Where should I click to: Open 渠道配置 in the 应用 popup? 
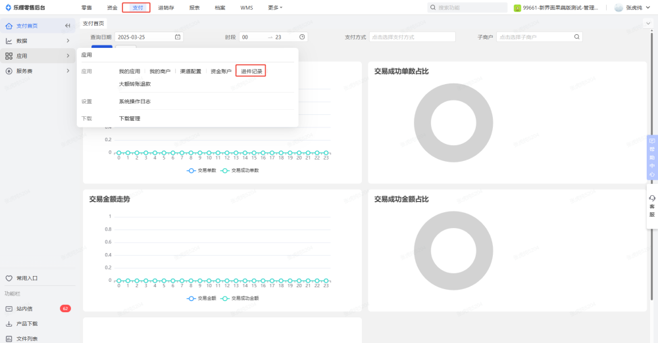(x=191, y=71)
